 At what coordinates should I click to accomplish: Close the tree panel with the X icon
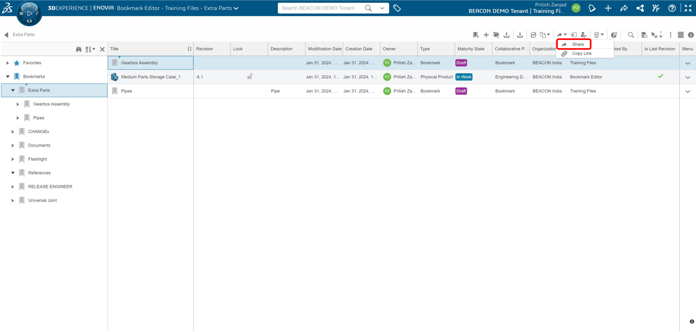pos(102,49)
